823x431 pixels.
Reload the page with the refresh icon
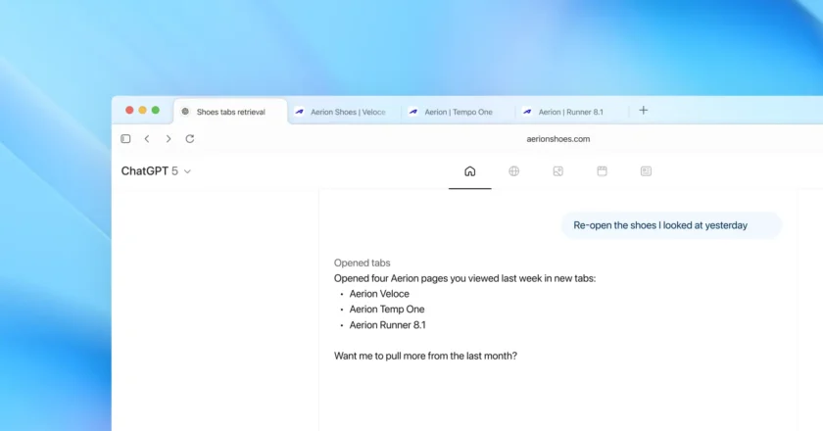(x=190, y=139)
